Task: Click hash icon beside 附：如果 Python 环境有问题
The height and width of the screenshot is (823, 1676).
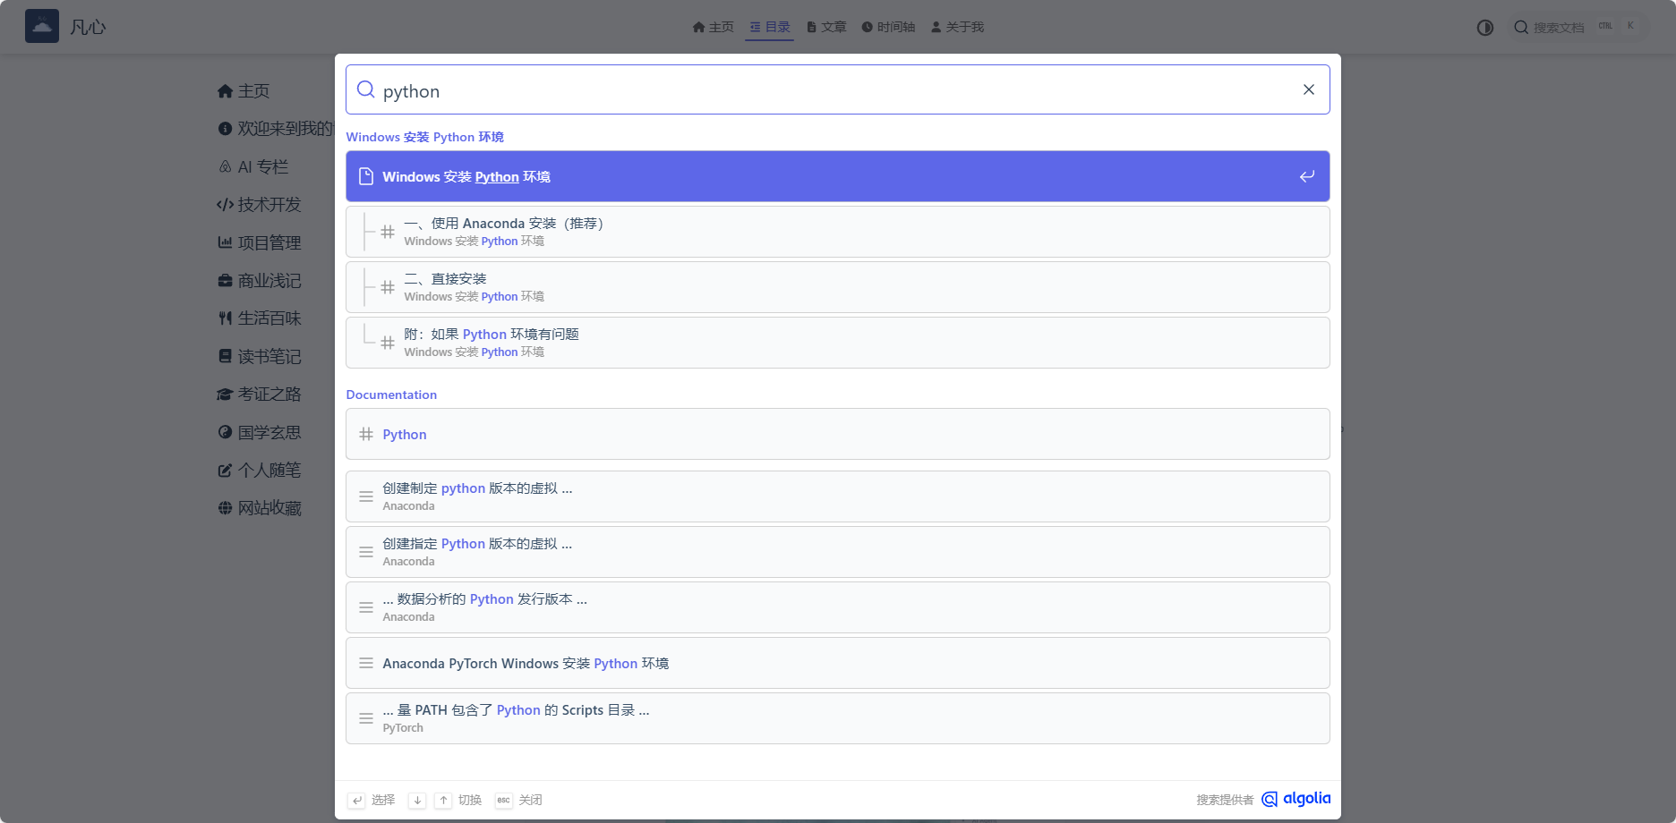Action: point(388,343)
